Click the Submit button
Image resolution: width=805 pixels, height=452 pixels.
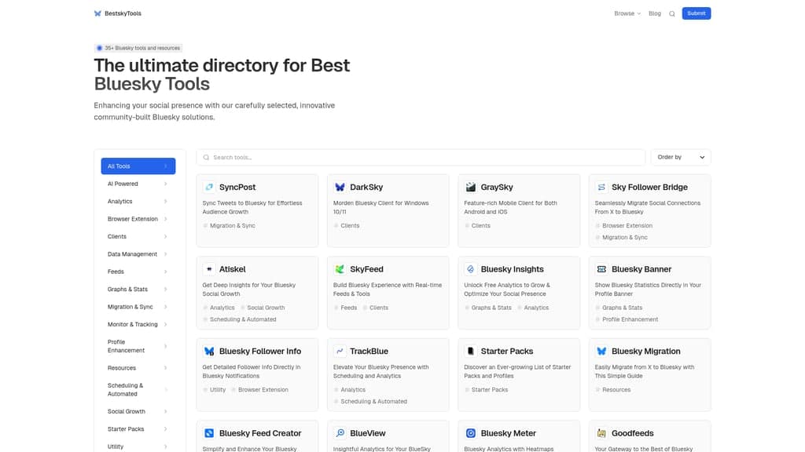pos(696,13)
